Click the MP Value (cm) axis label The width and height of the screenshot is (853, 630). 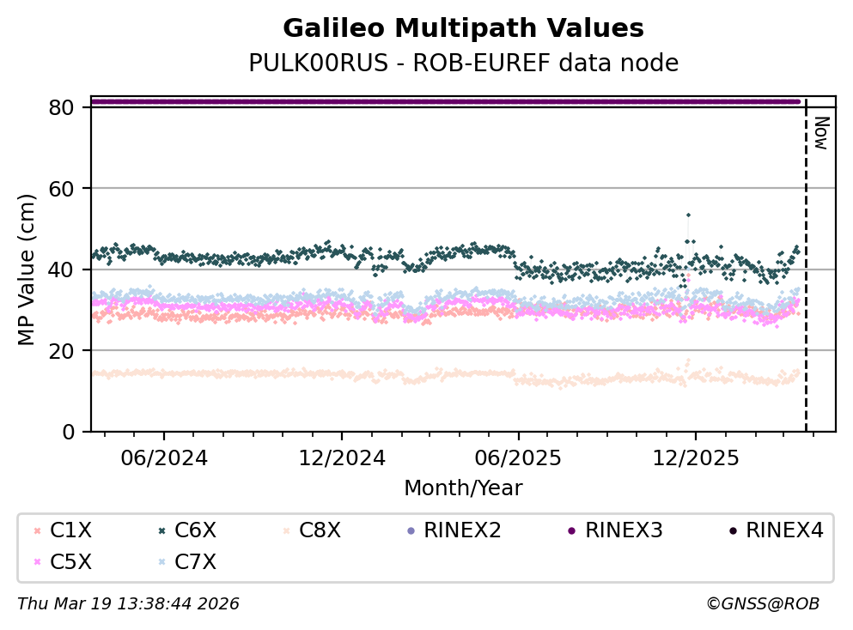click(28, 270)
